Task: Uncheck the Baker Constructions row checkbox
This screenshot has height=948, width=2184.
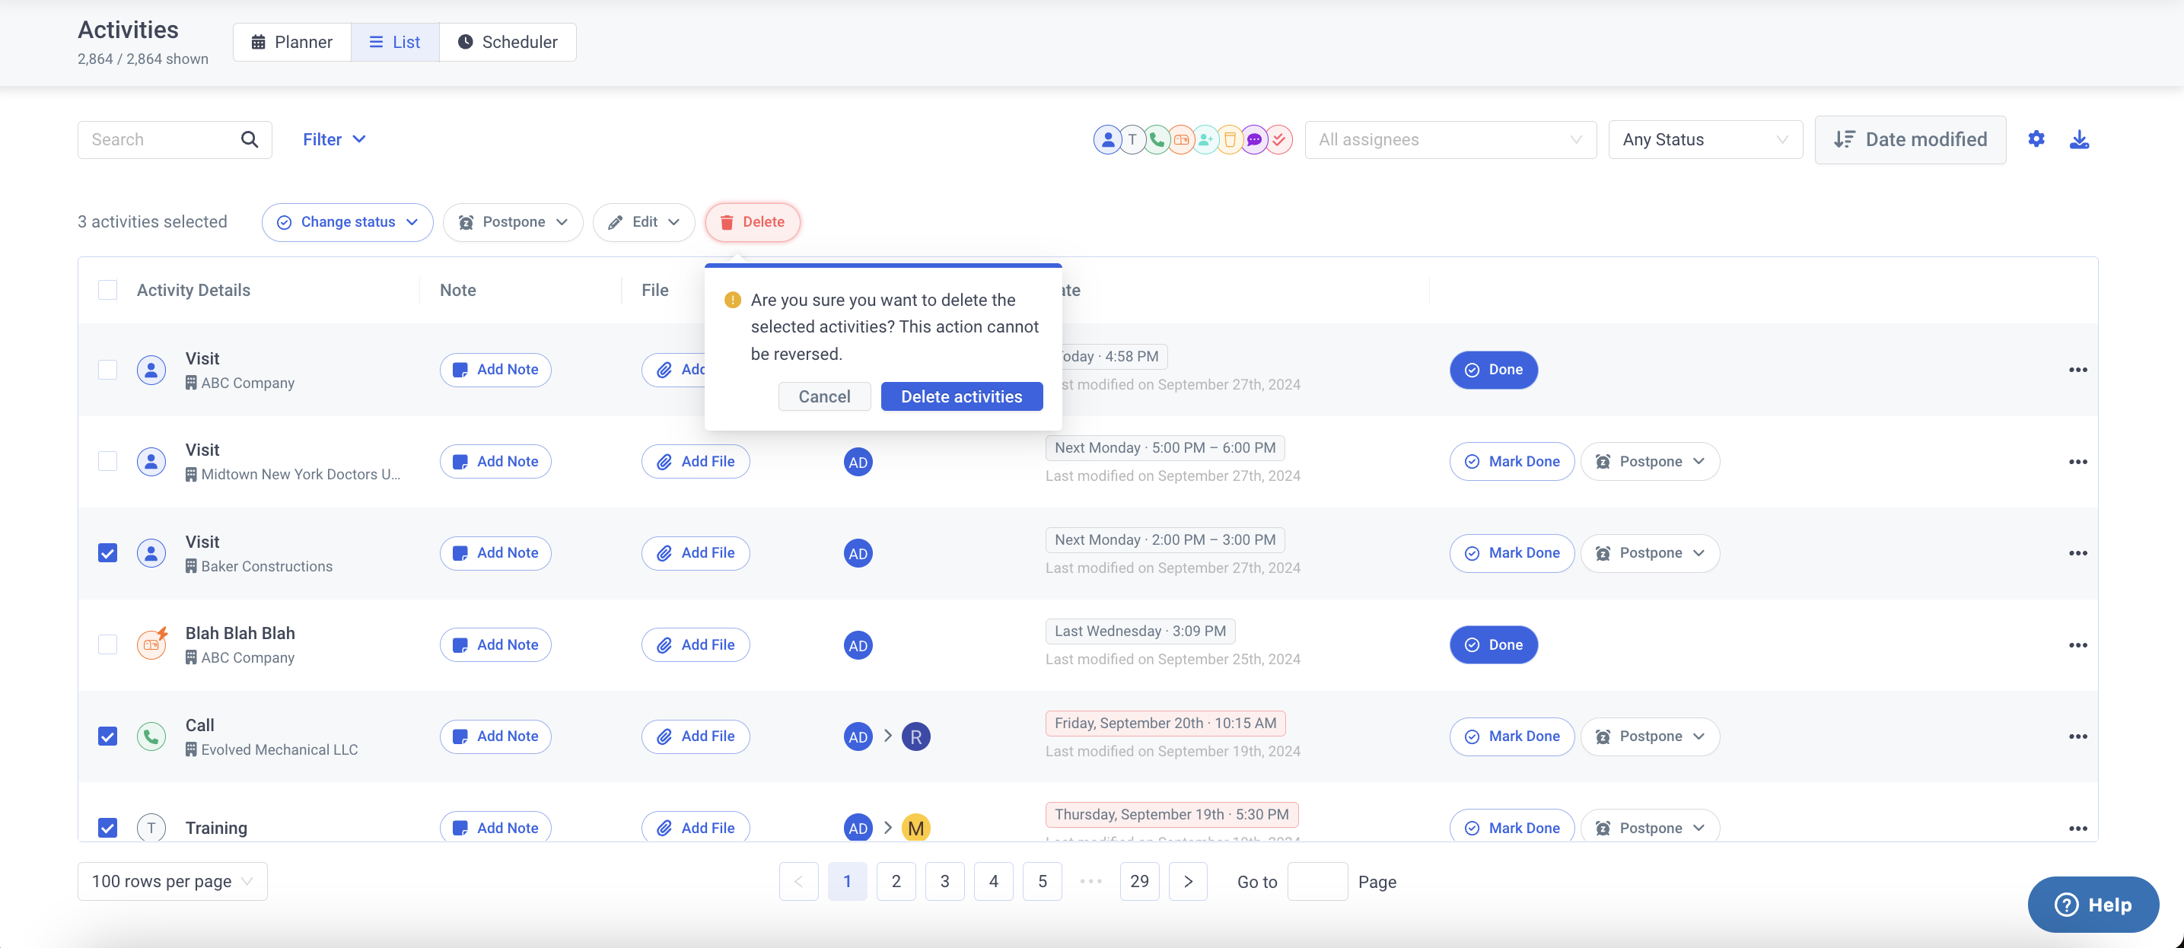Action: [x=107, y=553]
